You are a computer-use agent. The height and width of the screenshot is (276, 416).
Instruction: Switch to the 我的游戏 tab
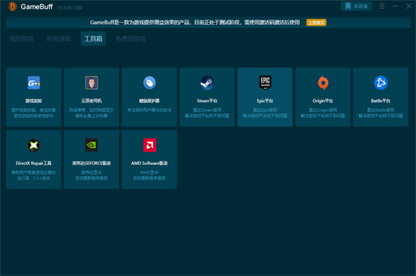[21, 39]
